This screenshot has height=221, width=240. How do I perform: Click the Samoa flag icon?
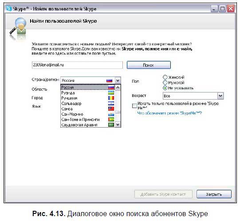click(x=111, y=109)
